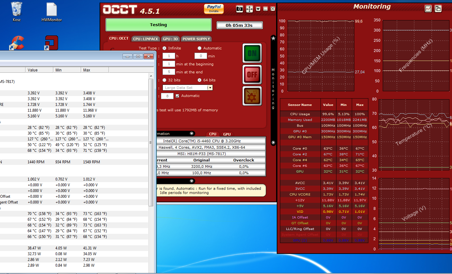Click the '11.968 V' max value in HWMonitor

(x=90, y=110)
